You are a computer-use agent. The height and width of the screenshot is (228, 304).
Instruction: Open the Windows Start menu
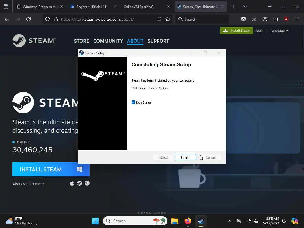(x=95, y=221)
